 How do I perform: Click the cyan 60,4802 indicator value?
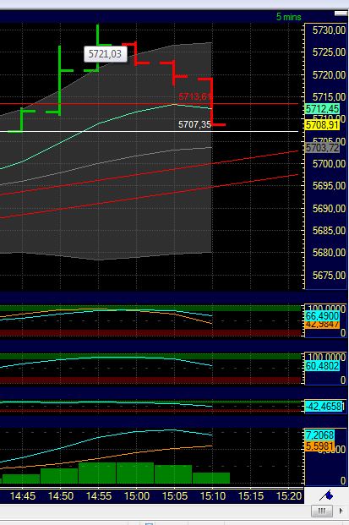tap(322, 365)
